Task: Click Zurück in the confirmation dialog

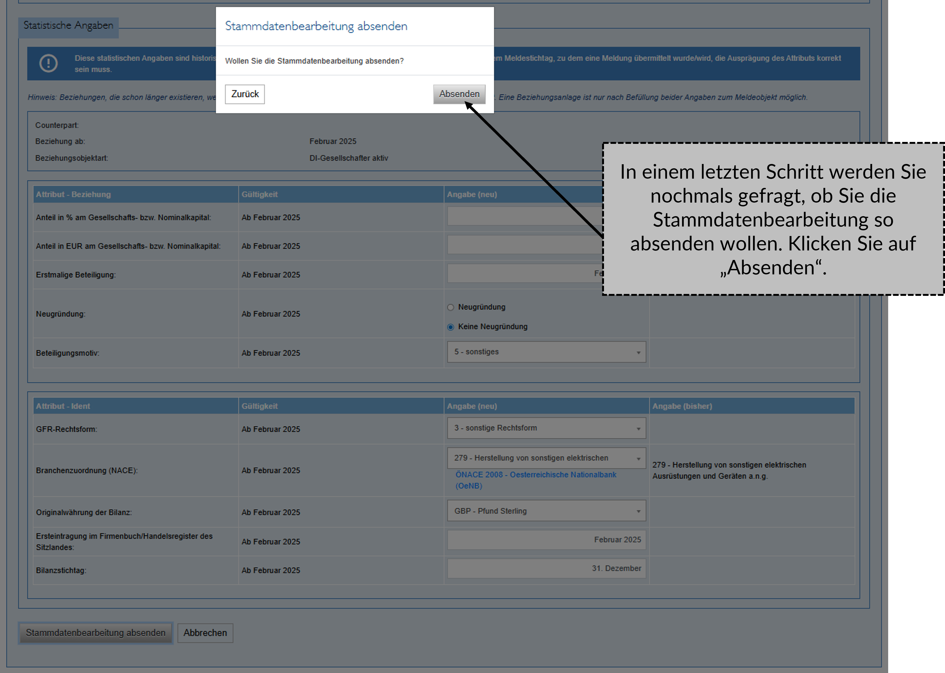Action: pos(244,94)
